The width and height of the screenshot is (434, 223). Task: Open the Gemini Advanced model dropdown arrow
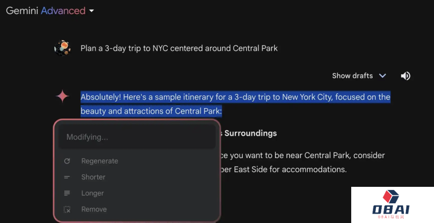(92, 11)
